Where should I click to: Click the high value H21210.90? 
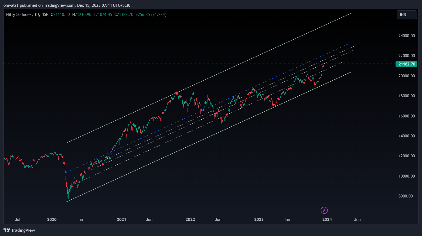[x=82, y=15]
